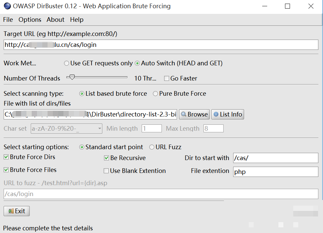Click the Min length field
Screen dimensions: 323x233
(x=152, y=128)
